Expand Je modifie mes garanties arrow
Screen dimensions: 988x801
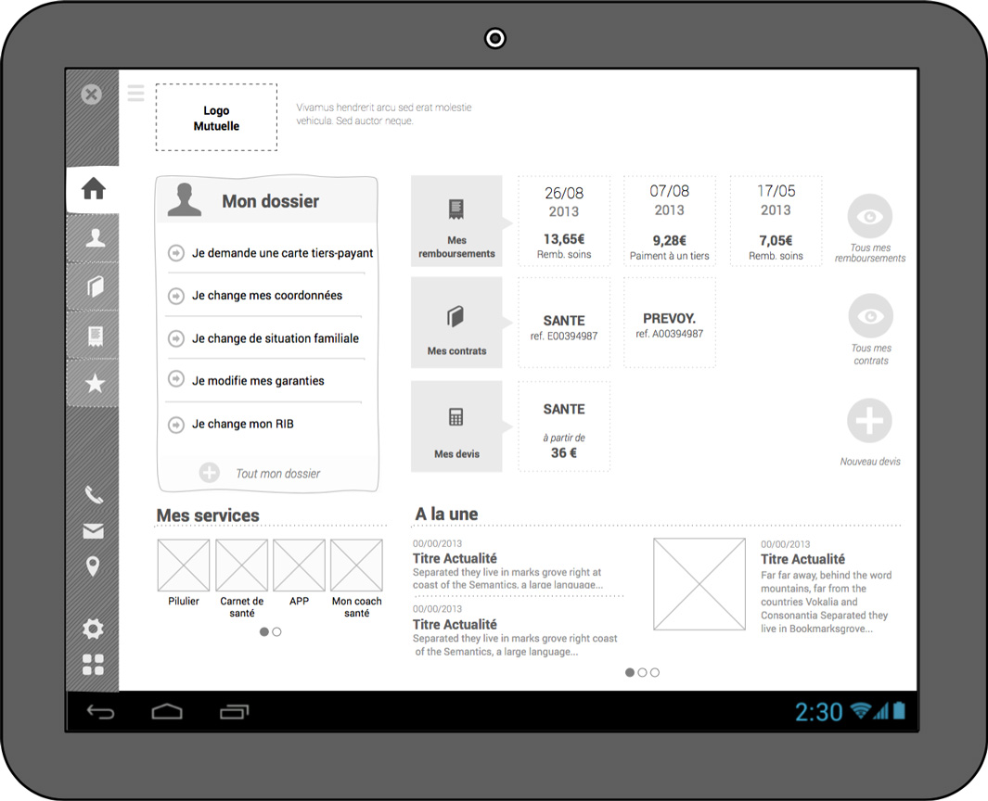click(x=175, y=380)
